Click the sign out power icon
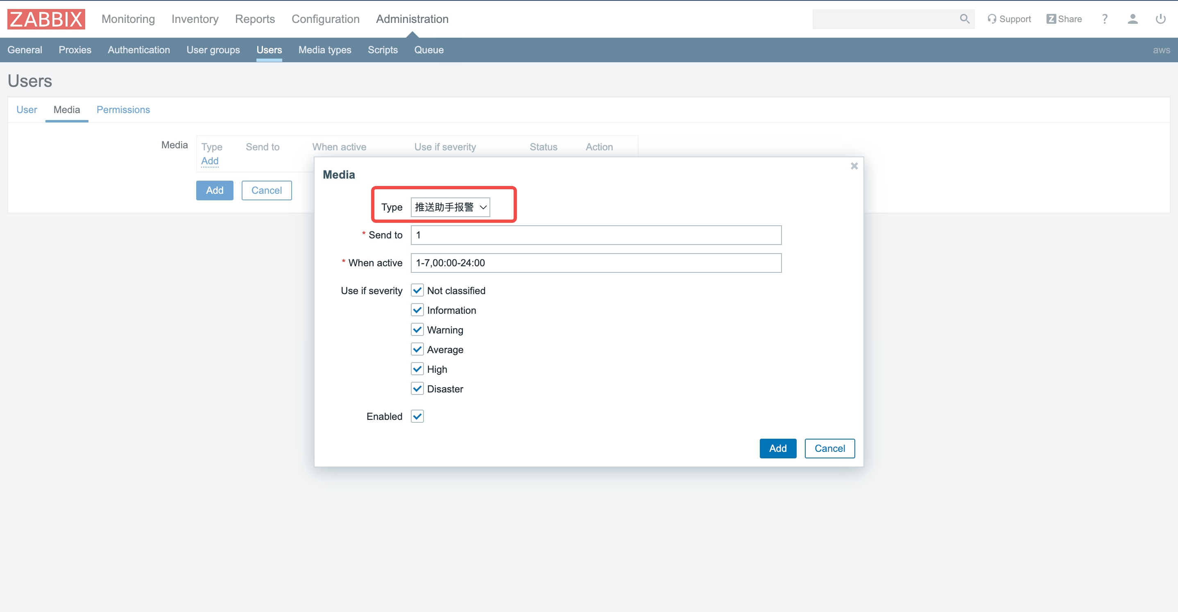The height and width of the screenshot is (612, 1178). coord(1161,19)
